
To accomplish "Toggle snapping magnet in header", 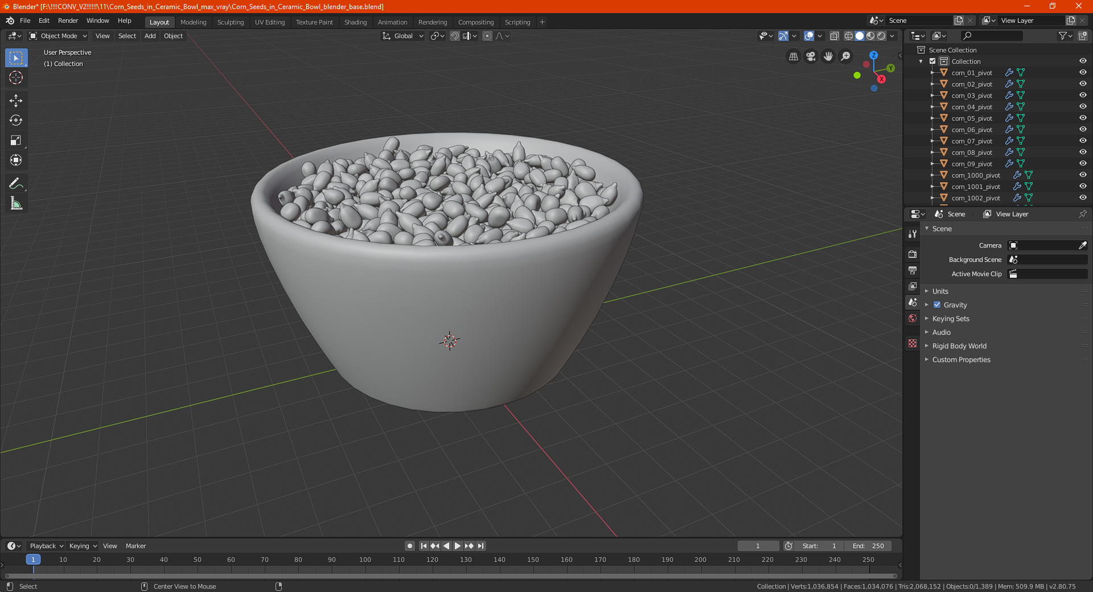I will tap(455, 36).
